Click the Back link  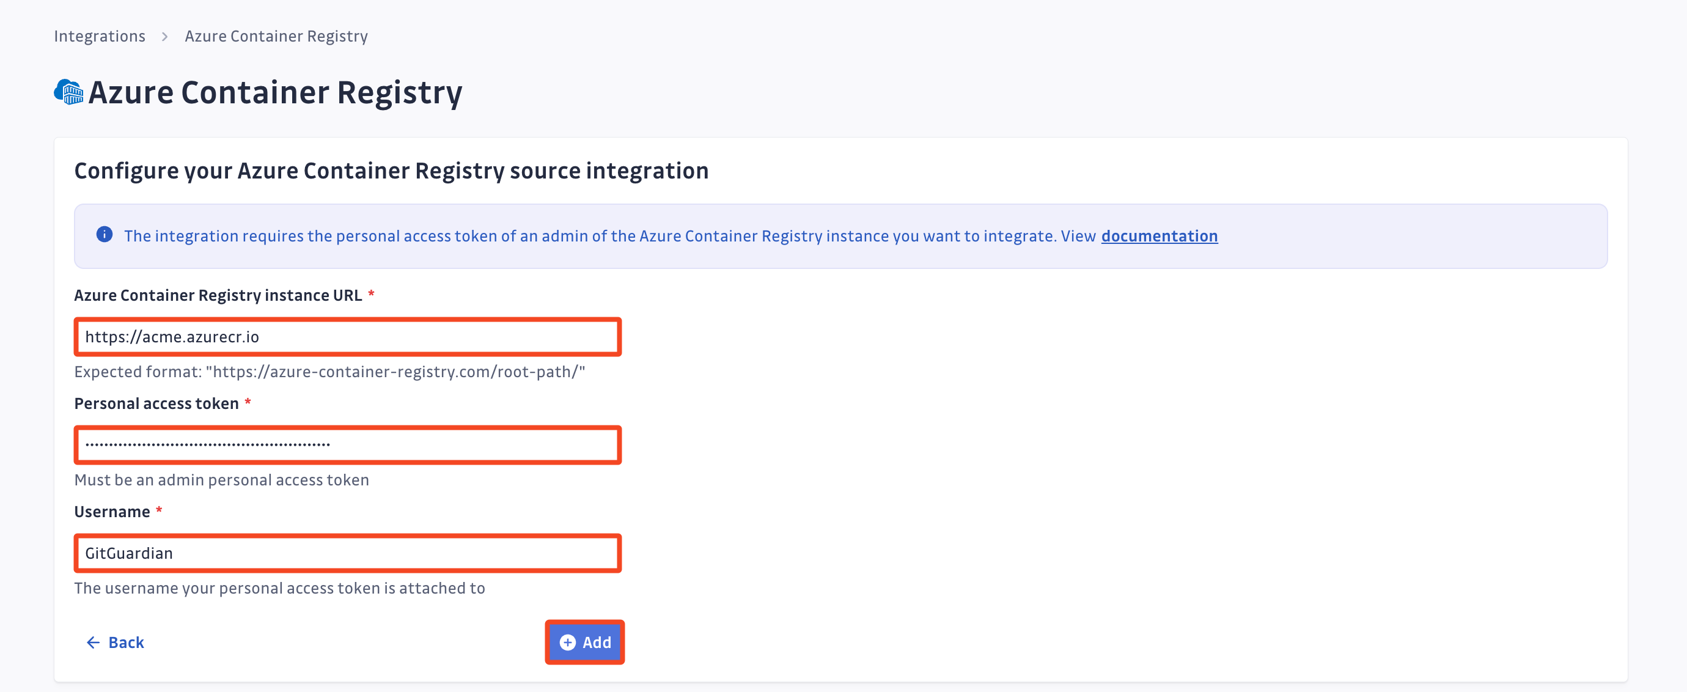point(116,642)
